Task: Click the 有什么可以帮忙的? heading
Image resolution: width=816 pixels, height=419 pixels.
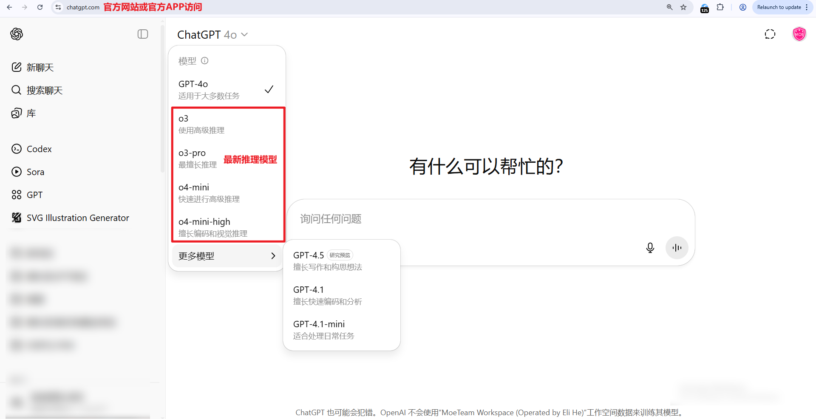Action: [486, 166]
